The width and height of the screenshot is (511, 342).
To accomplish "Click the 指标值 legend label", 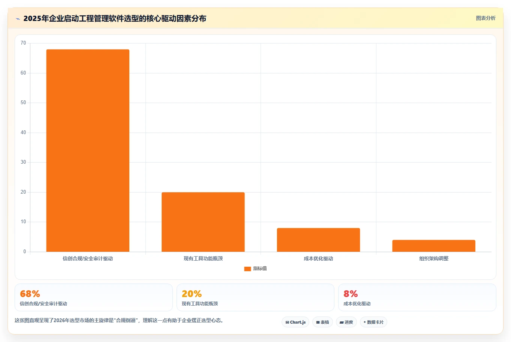I will tap(260, 269).
